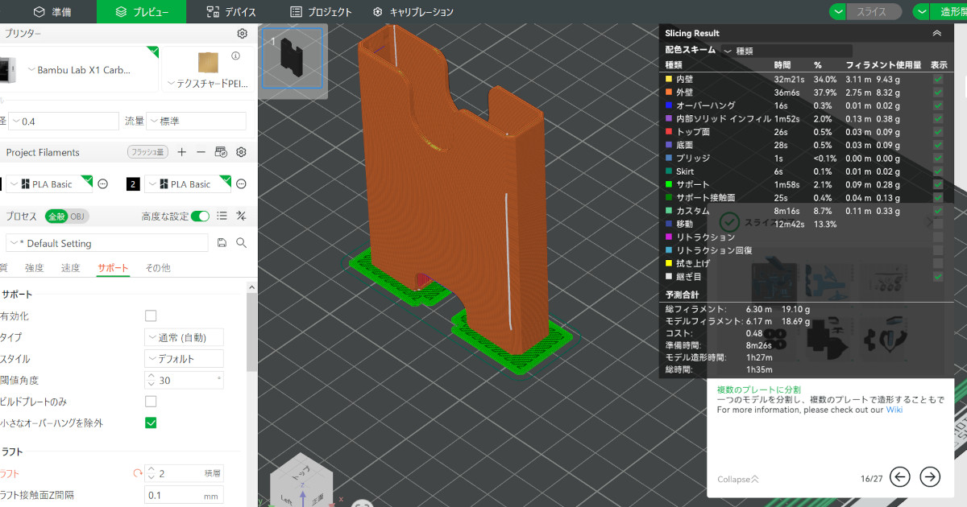Open the 配色スキーム color scheme dropdown
This screenshot has height=507, width=967.
(x=786, y=51)
